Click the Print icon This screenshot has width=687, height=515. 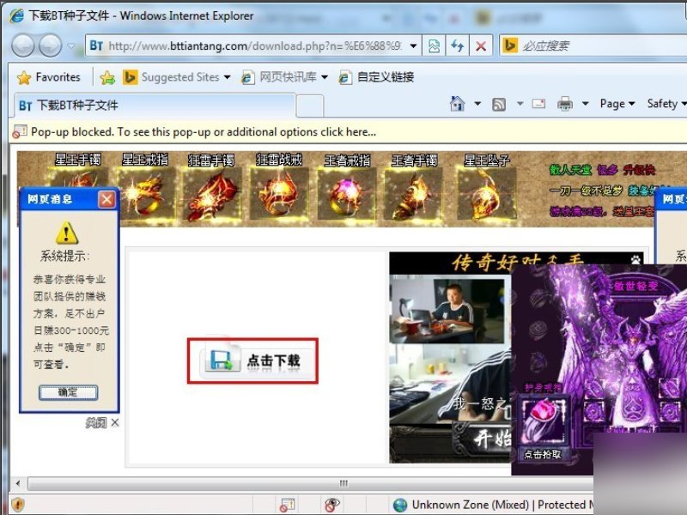564,103
